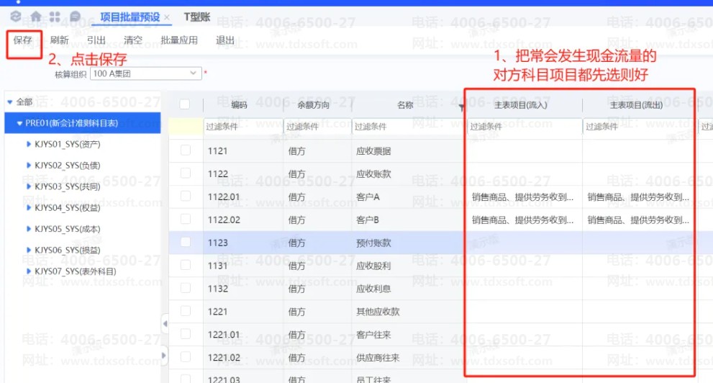This screenshot has width=713, height=383.
Task: Click the 刷新 button
Action: pos(60,40)
